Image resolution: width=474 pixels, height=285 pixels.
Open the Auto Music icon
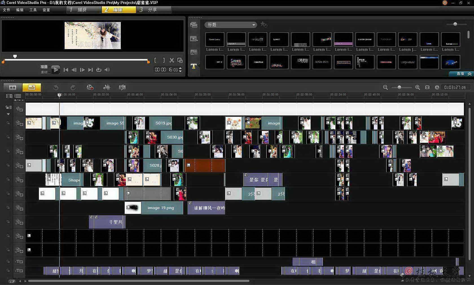[122, 87]
